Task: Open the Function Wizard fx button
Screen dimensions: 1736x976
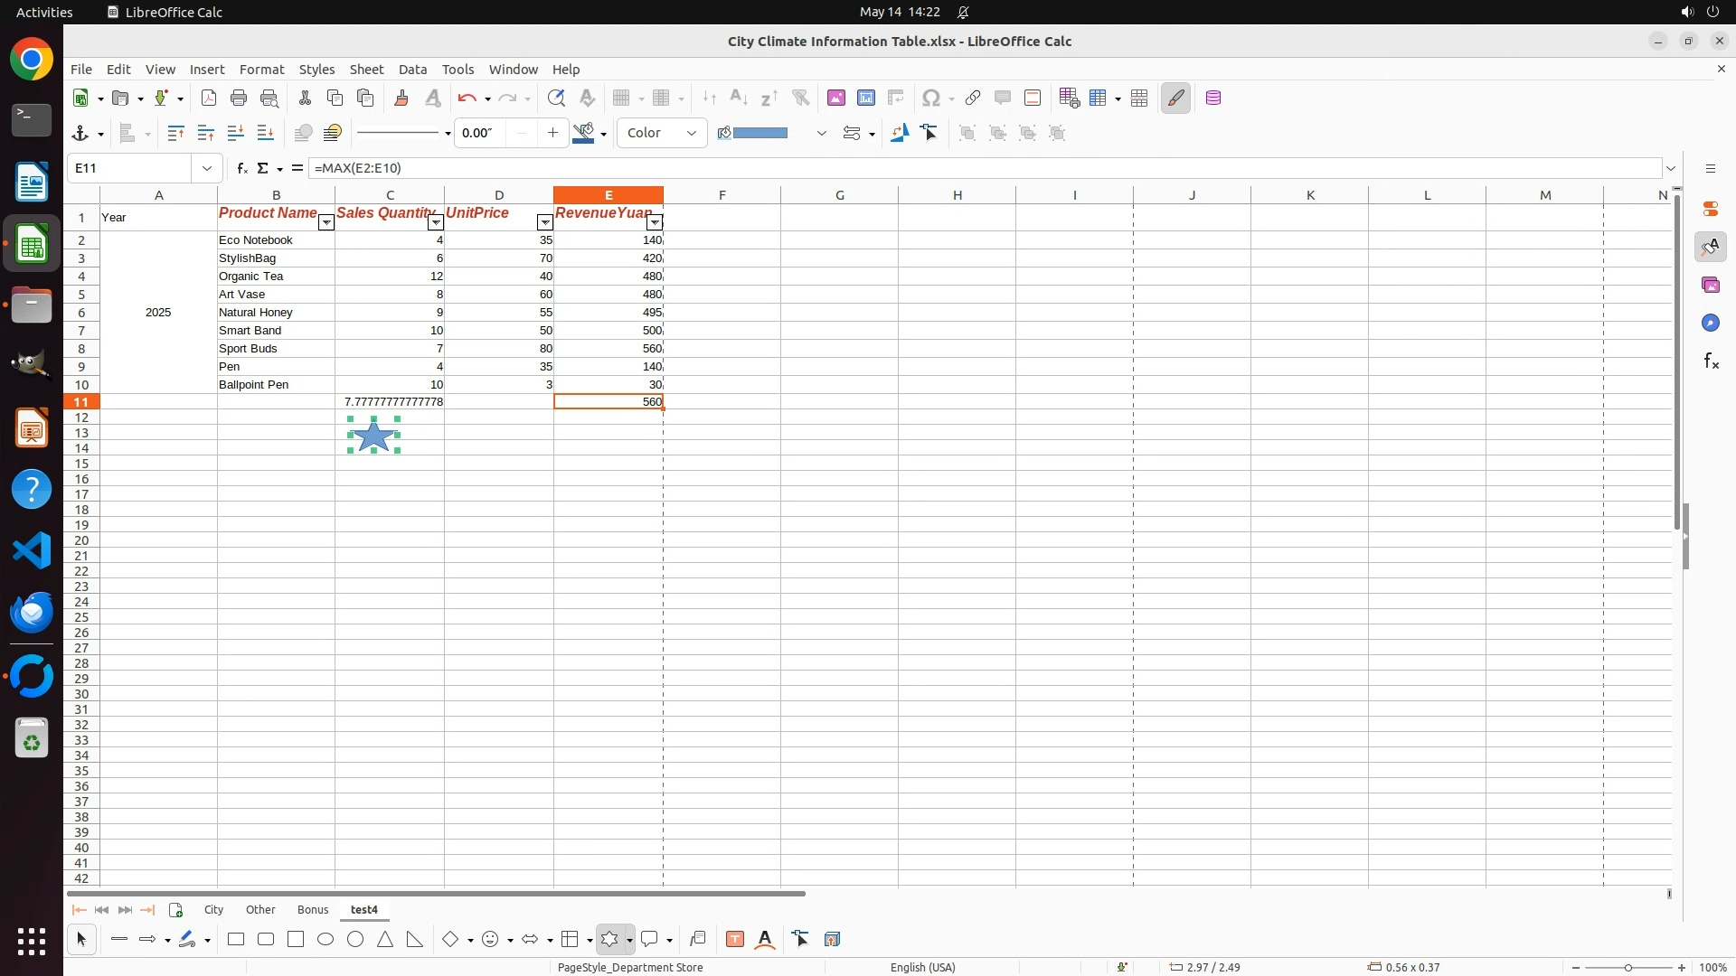Action: point(241,168)
